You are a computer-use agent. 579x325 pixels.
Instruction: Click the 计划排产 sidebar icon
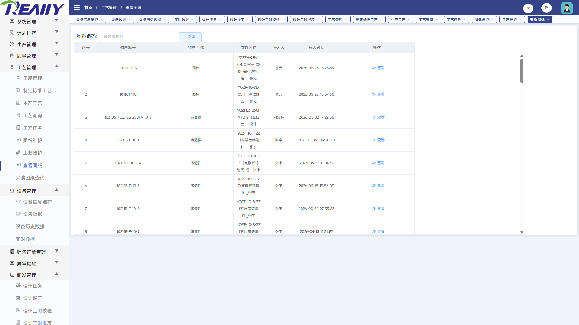click(12, 33)
